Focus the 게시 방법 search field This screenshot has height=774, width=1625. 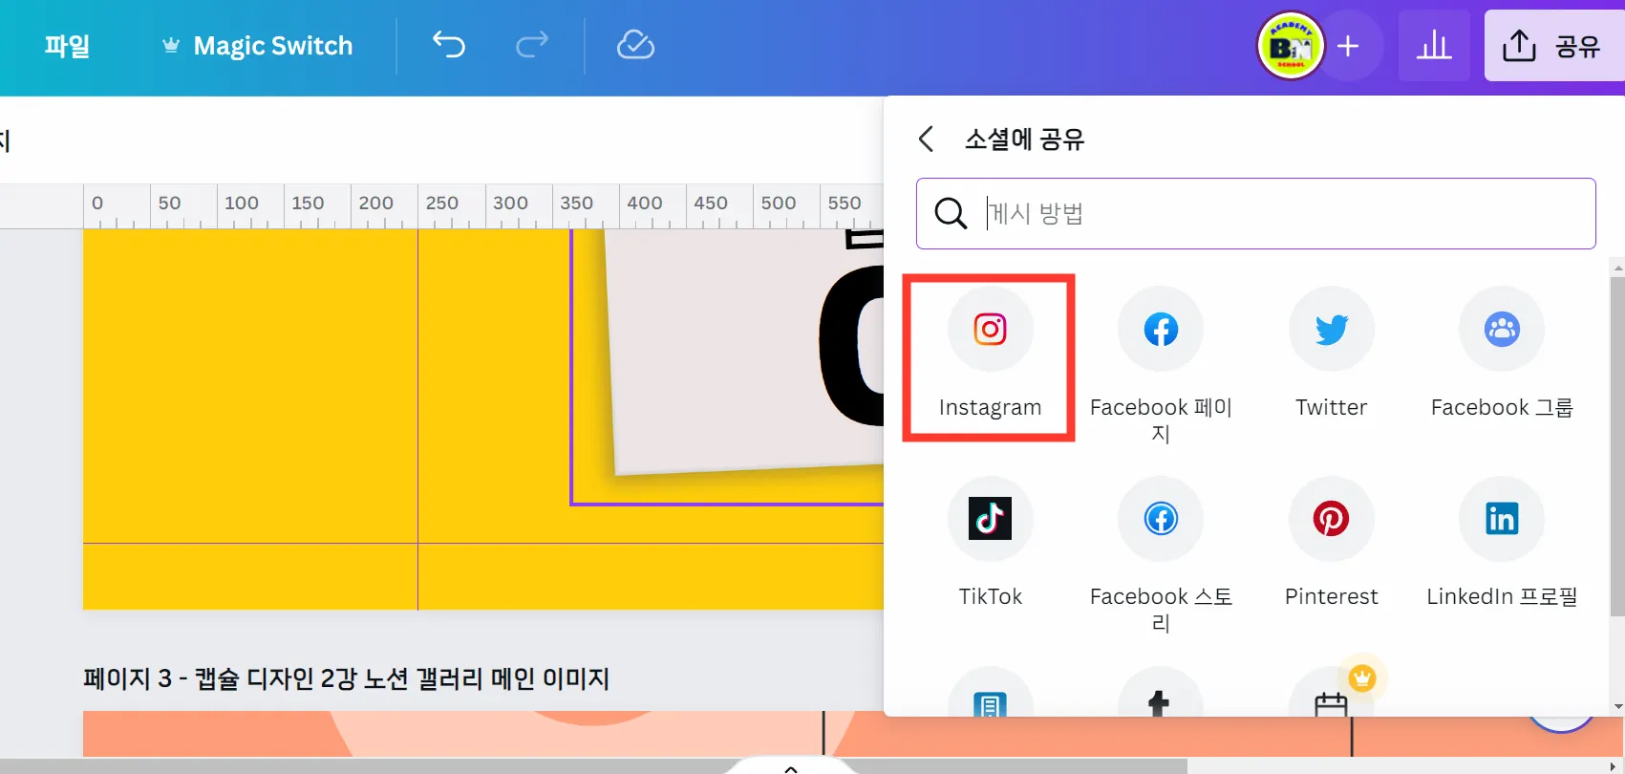pyautogui.click(x=1256, y=213)
